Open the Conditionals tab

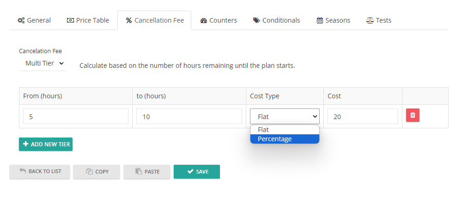point(276,20)
